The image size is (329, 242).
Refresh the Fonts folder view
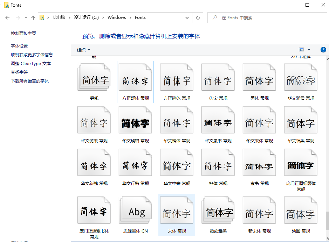pyautogui.click(x=198, y=17)
